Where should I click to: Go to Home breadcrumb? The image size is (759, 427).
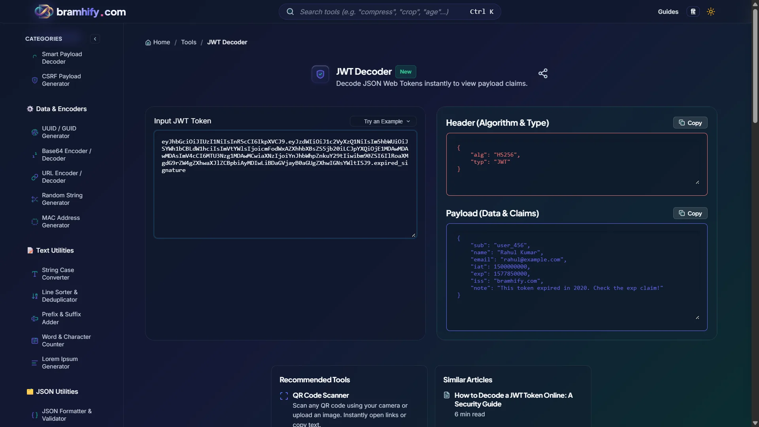(x=158, y=42)
